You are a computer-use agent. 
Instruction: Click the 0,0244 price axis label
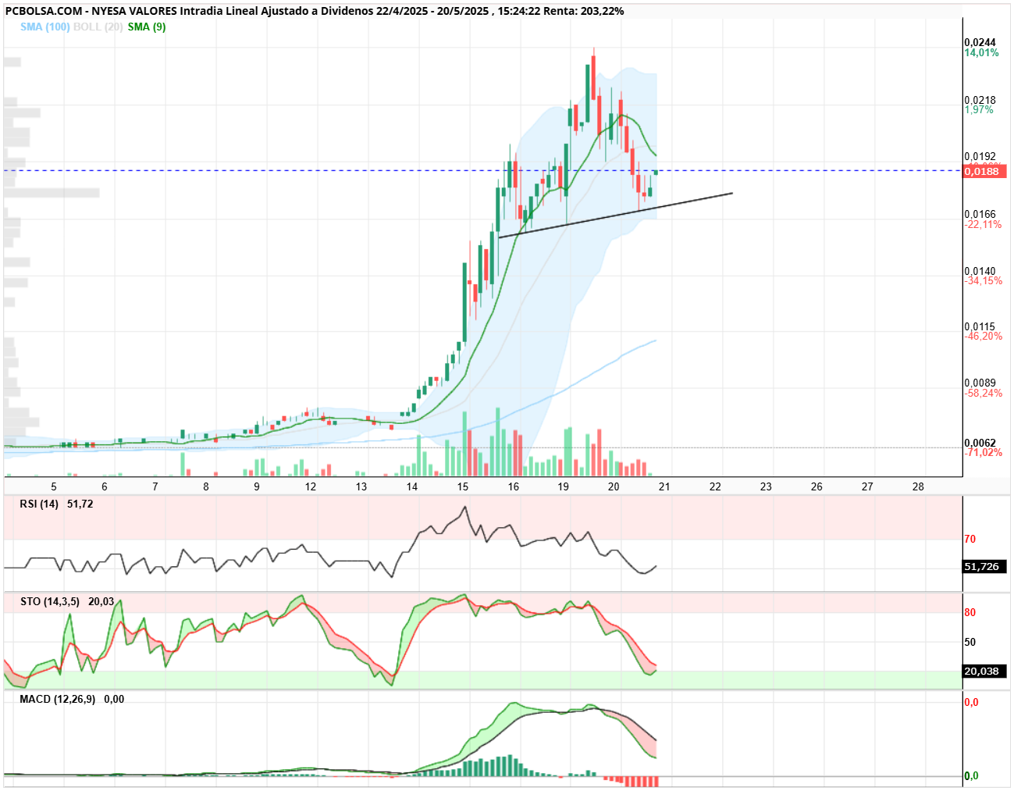pos(980,43)
